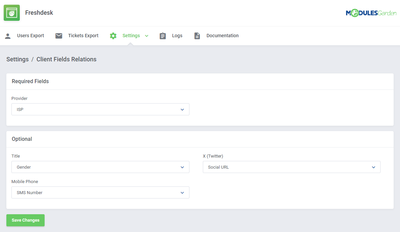The image size is (400, 232).
Task: Navigate to the Documentation page
Action: tap(222, 36)
